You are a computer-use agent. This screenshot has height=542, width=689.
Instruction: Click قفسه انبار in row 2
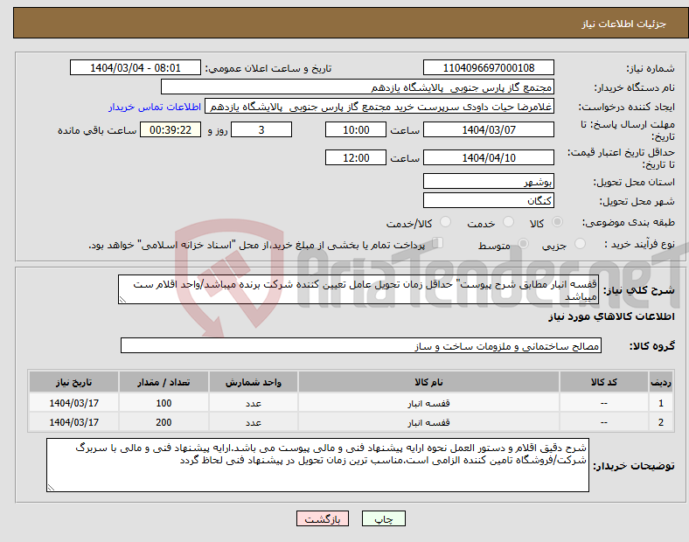[428, 422]
